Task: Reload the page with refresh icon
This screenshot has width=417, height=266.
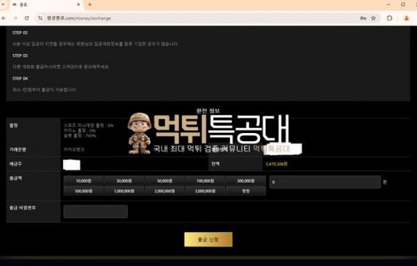Action: 26,18
